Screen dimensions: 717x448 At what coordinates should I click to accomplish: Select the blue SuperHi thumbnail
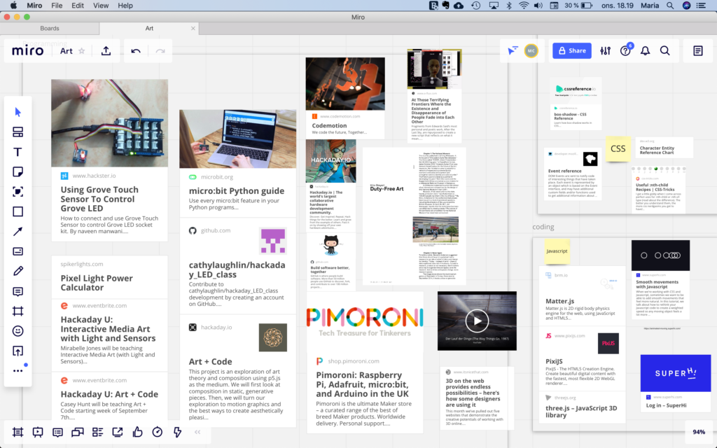pyautogui.click(x=676, y=373)
